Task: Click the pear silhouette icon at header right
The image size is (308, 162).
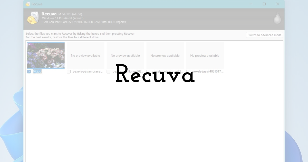Action: point(277,18)
